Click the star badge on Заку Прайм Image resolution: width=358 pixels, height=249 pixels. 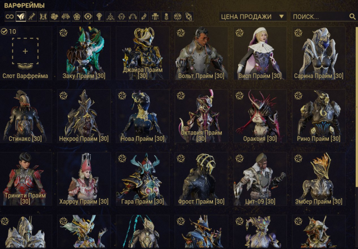click(x=63, y=33)
